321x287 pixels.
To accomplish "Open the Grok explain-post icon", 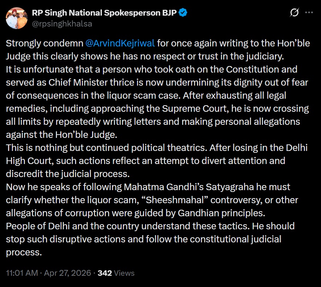I will click(x=295, y=13).
